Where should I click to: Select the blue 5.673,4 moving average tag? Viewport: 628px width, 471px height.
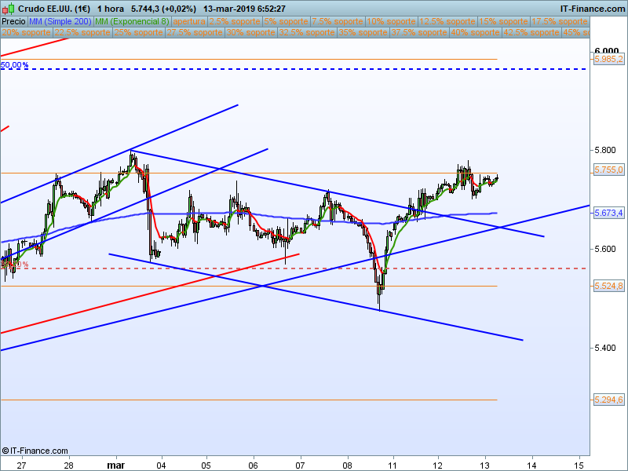coord(608,213)
